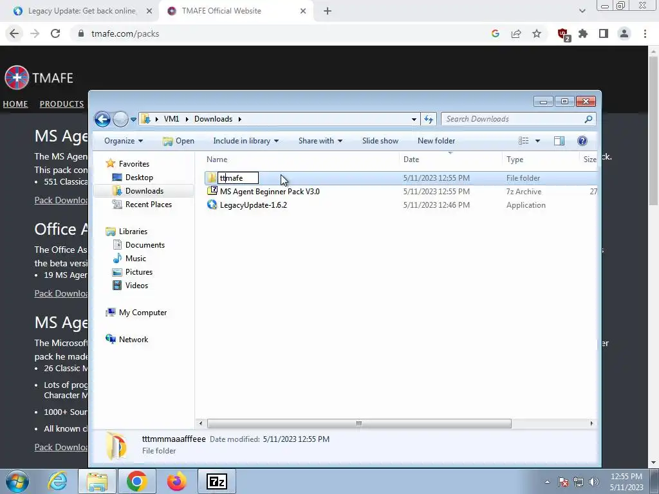Open Recent Places in navigation pane
659x494 pixels.
coord(149,204)
